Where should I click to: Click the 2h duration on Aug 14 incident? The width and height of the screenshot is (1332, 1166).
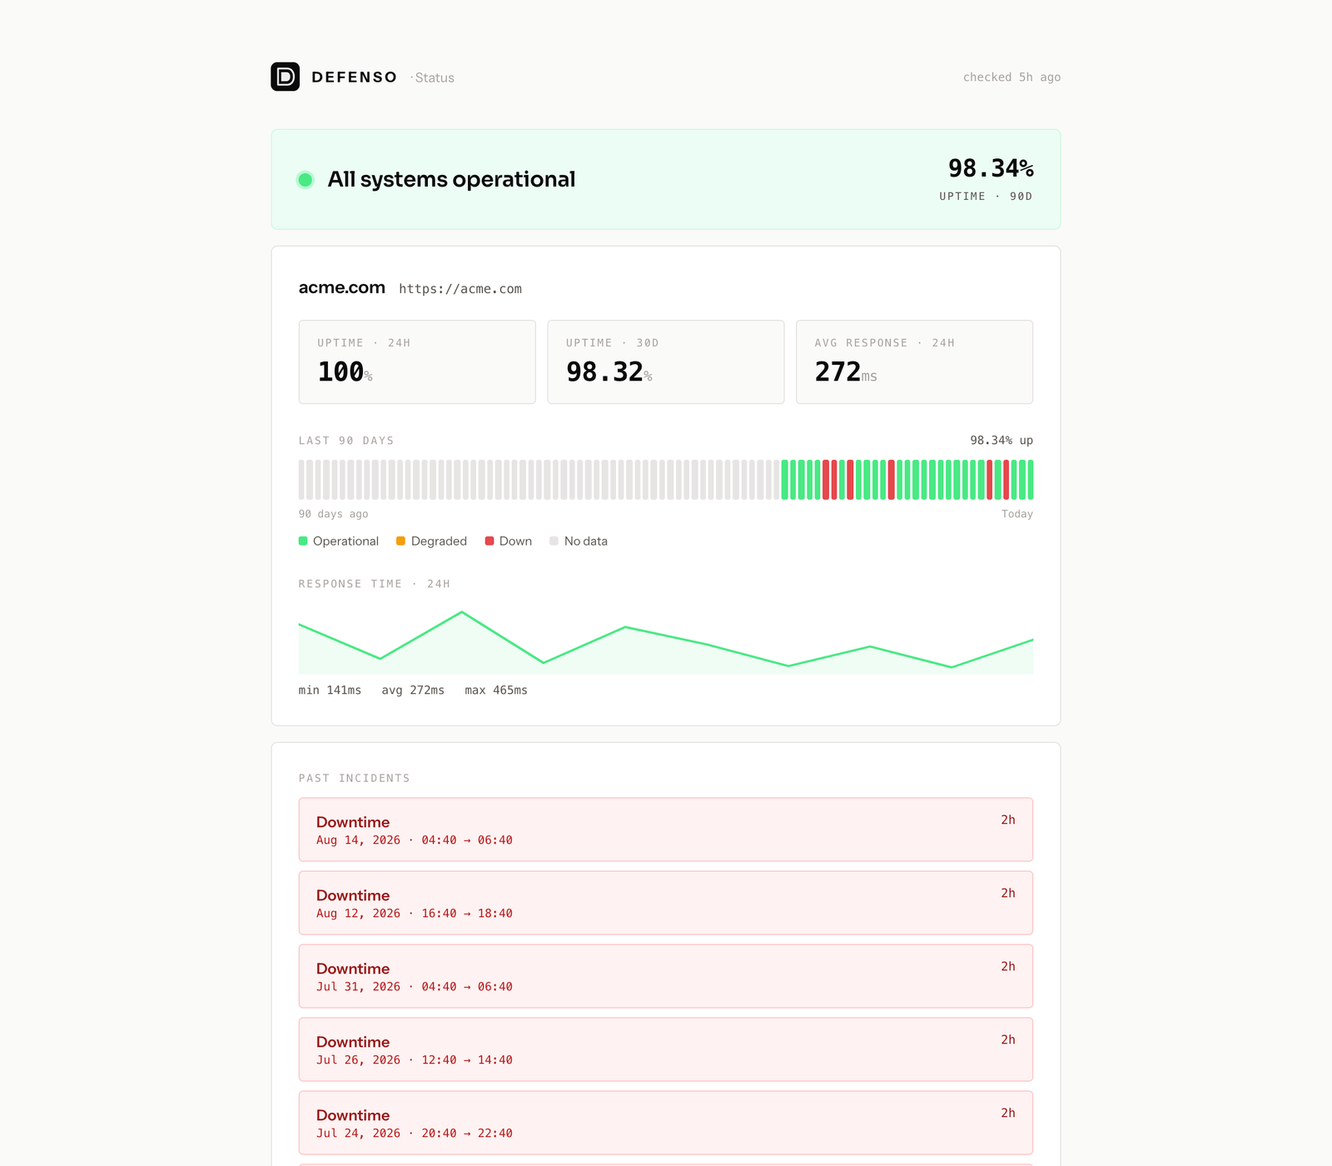click(1008, 820)
